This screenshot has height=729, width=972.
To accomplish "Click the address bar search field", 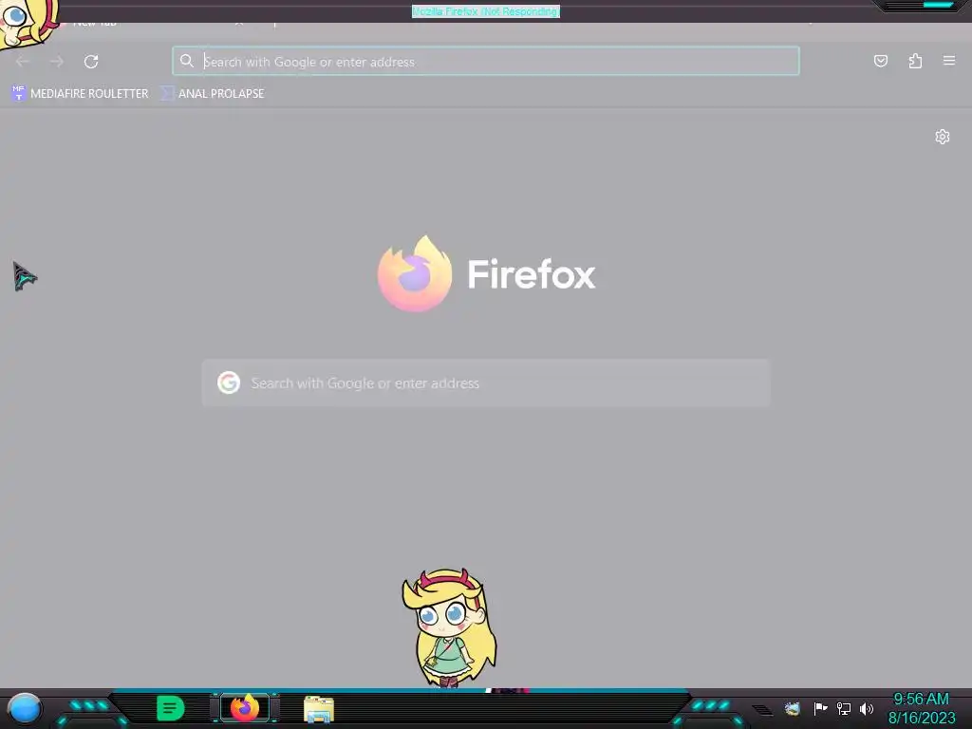I will (486, 61).
